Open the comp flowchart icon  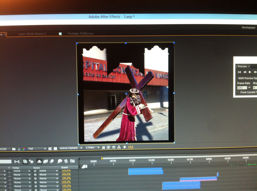coord(119,148)
